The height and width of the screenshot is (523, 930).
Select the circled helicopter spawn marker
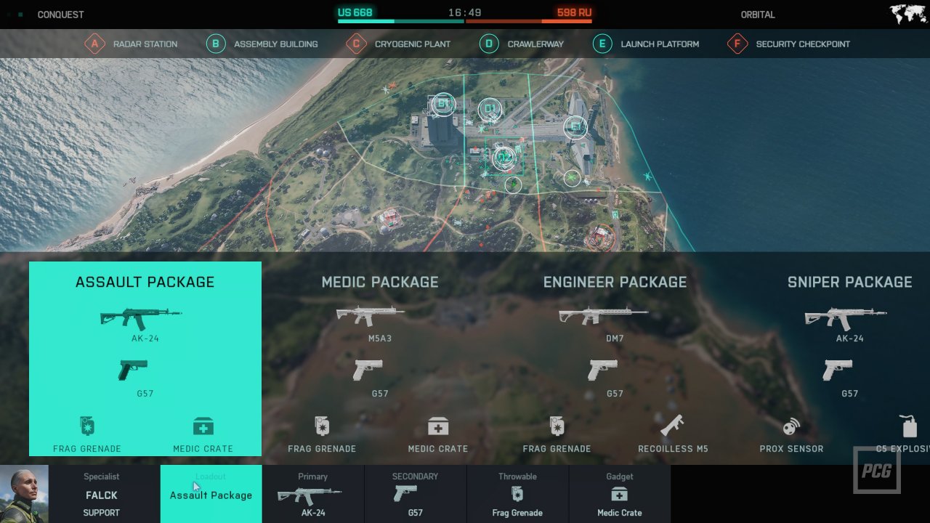tap(573, 177)
